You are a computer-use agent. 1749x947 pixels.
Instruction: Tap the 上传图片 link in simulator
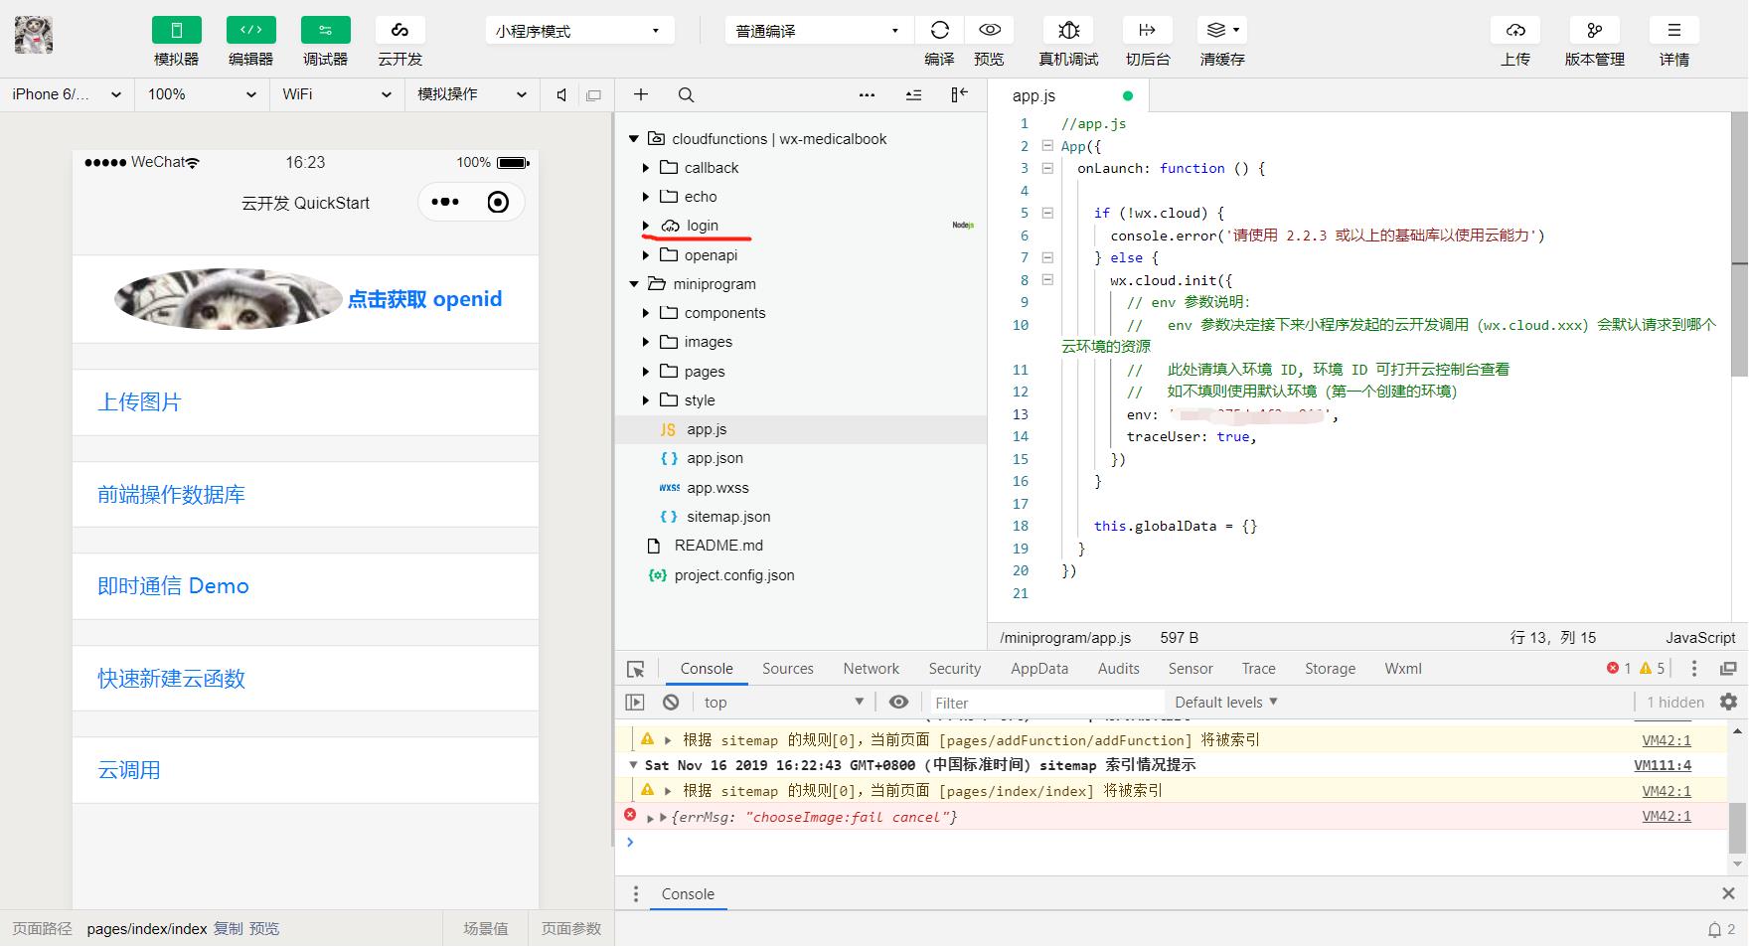[x=139, y=402]
